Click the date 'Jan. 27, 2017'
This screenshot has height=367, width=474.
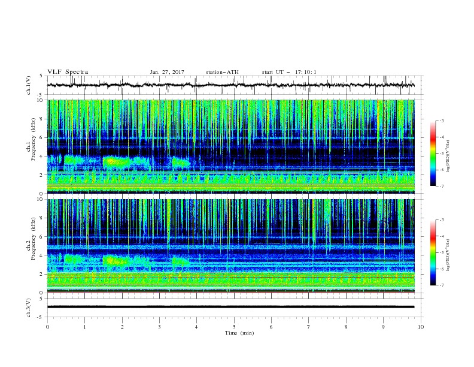[167, 72]
